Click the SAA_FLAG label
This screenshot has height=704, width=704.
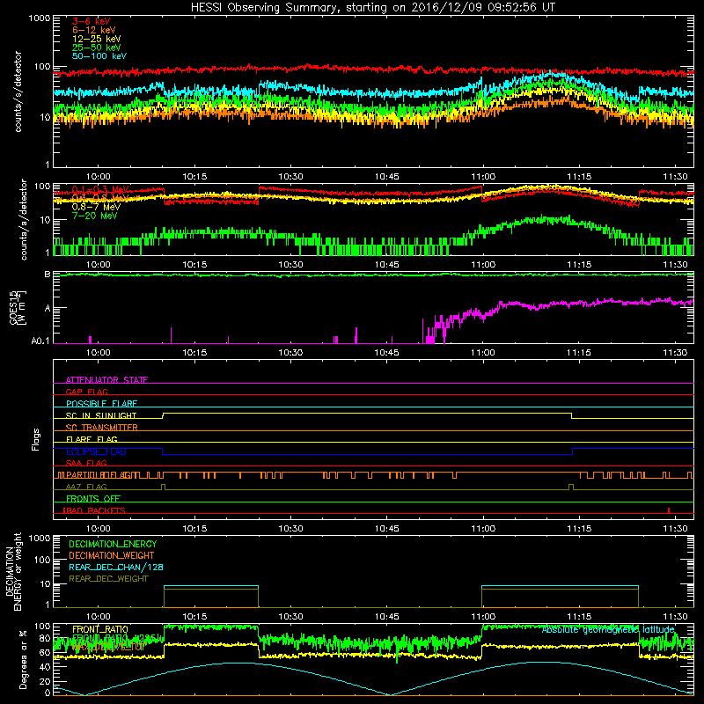[86, 463]
